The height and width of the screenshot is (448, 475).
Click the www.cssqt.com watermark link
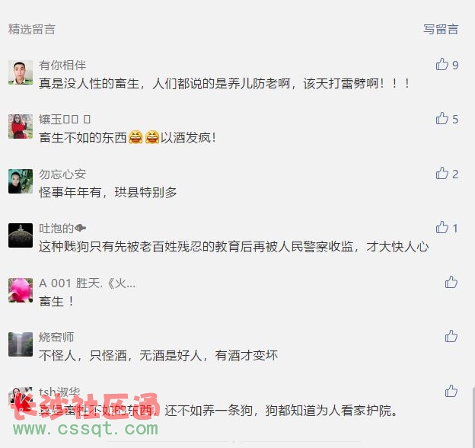[86, 429]
